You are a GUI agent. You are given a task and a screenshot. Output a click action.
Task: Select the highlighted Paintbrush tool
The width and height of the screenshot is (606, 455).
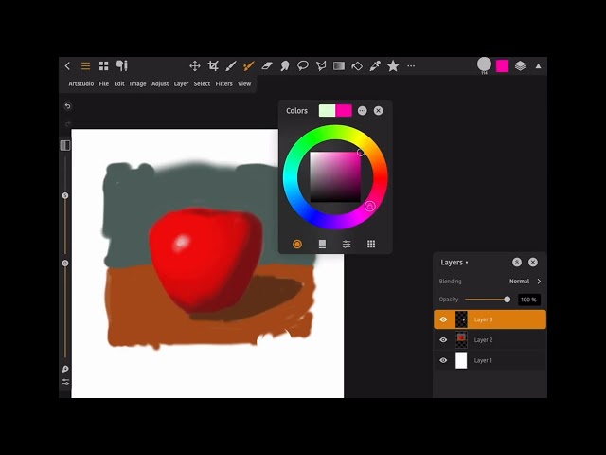249,65
